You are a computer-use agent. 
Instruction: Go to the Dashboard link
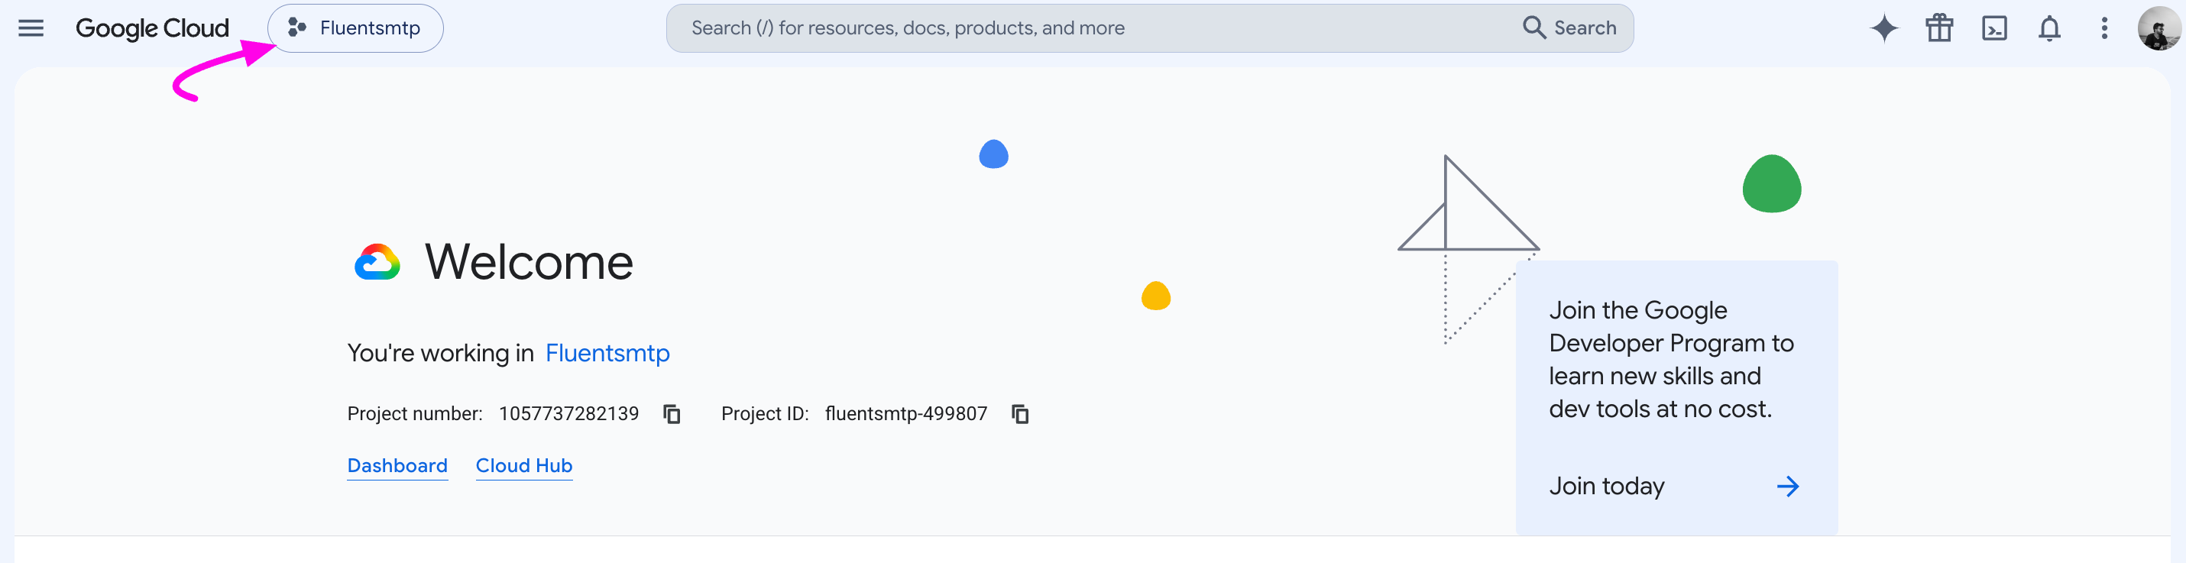click(x=397, y=465)
